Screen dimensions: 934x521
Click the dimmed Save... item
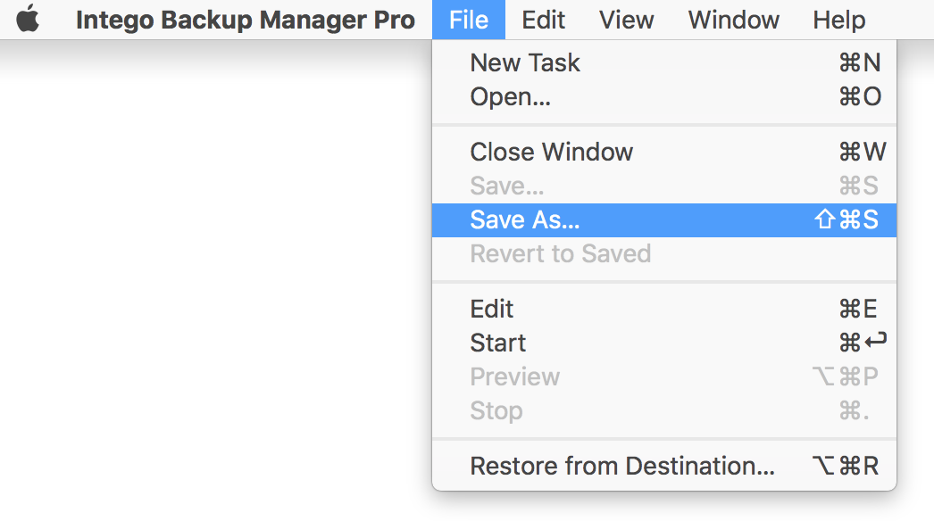[664, 186]
